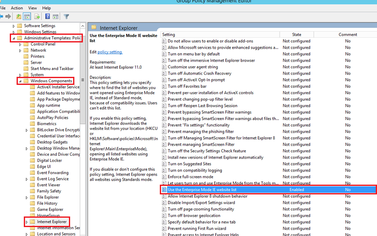
Task: Open the View menu
Action: (x=32, y=8)
